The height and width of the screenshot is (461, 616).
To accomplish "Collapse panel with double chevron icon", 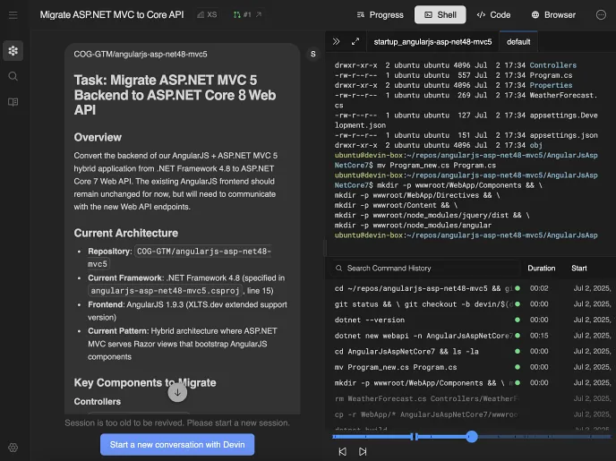I will [336, 41].
